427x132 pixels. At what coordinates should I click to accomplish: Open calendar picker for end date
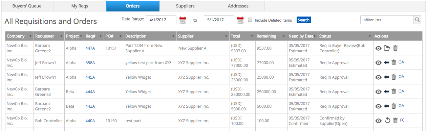point(240,20)
